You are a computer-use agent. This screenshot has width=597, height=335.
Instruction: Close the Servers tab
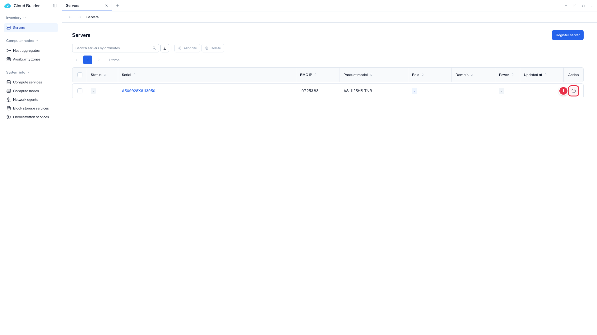pyautogui.click(x=107, y=6)
